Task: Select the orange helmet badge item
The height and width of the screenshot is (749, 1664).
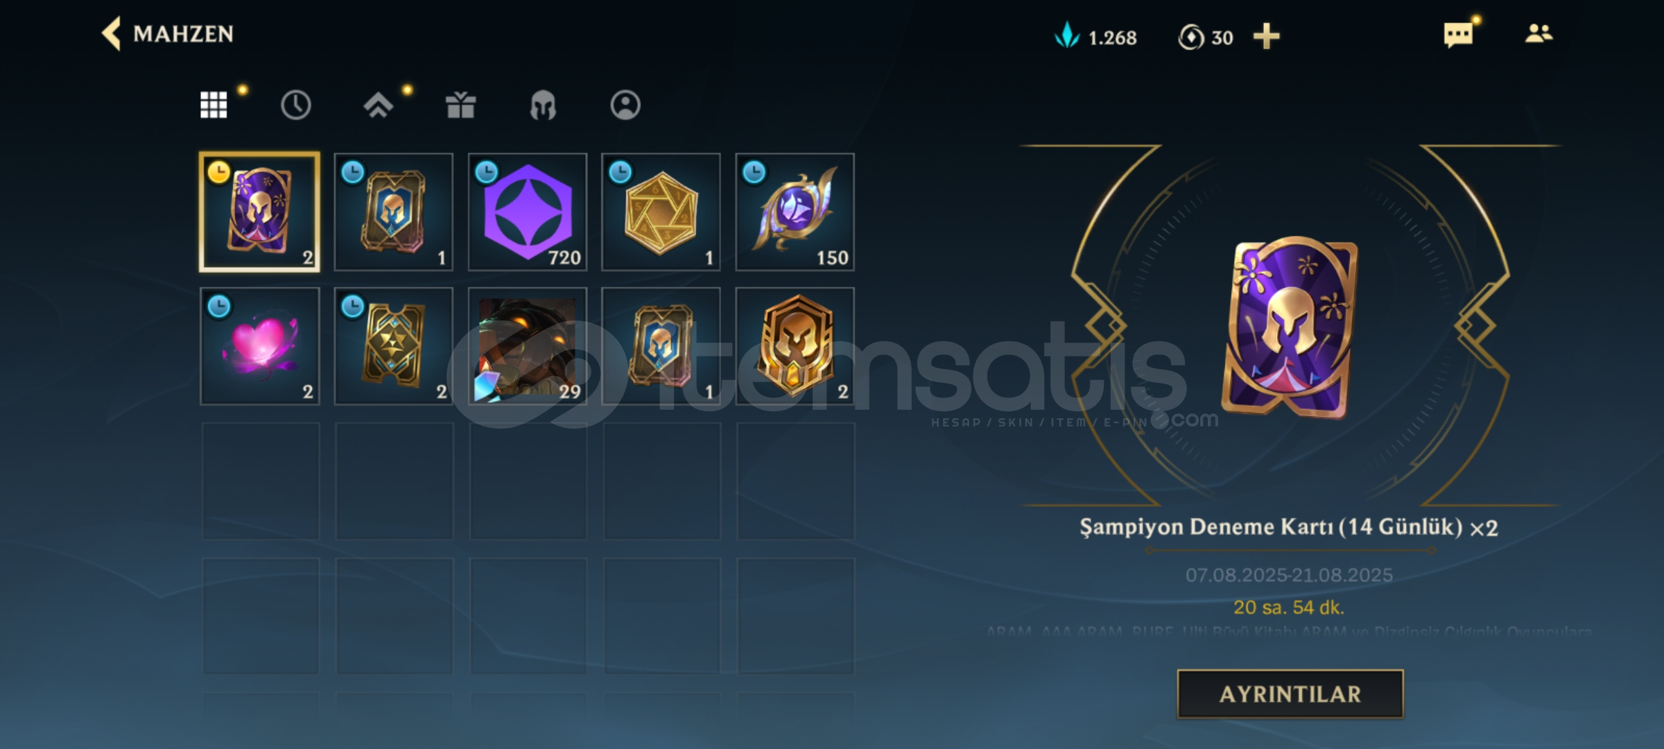Action: tap(795, 346)
